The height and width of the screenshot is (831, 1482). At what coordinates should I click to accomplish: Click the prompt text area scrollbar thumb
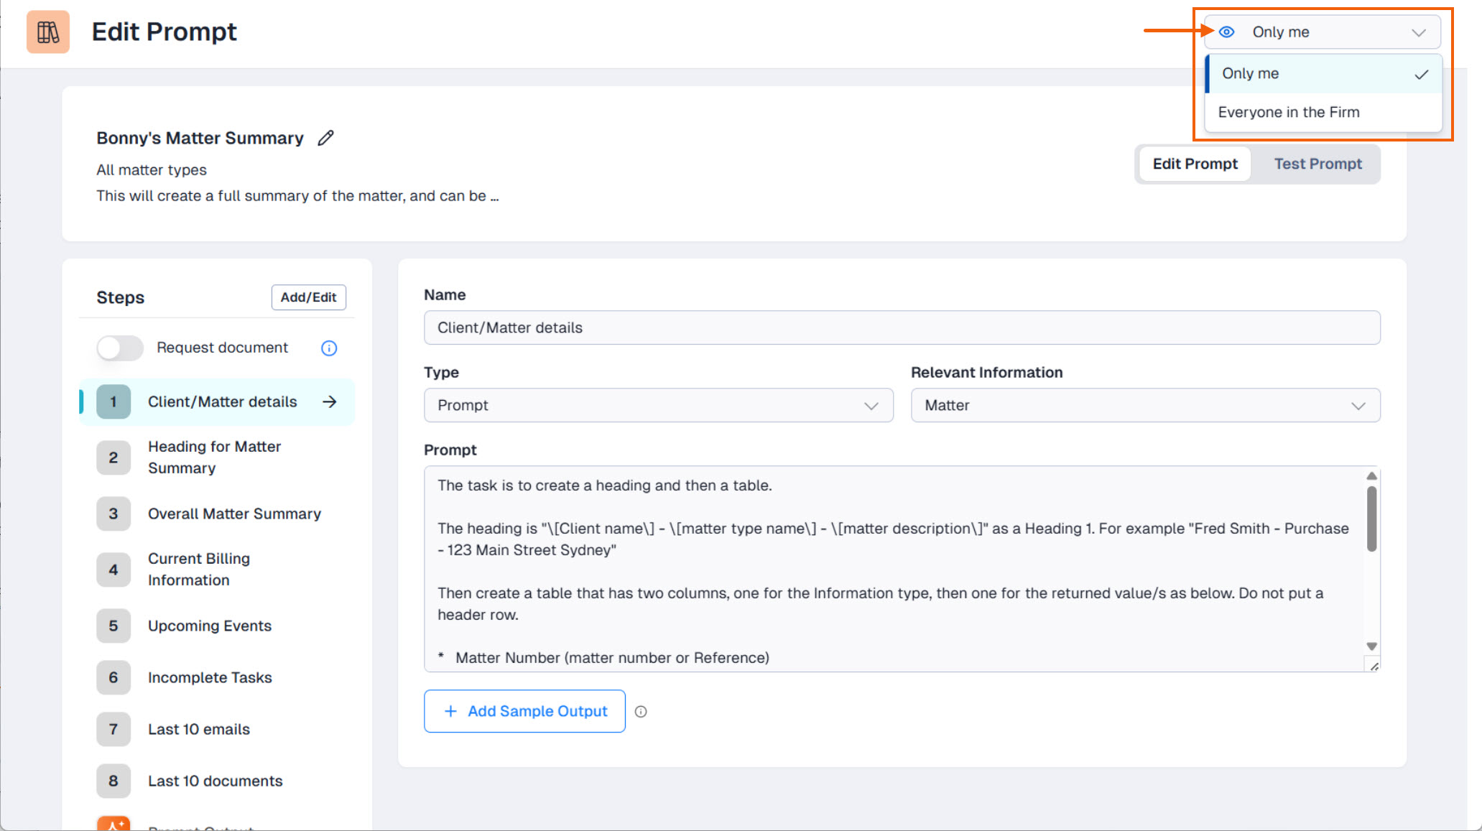click(1371, 519)
